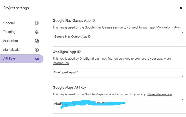Open More information link for OneSignal

167,59
